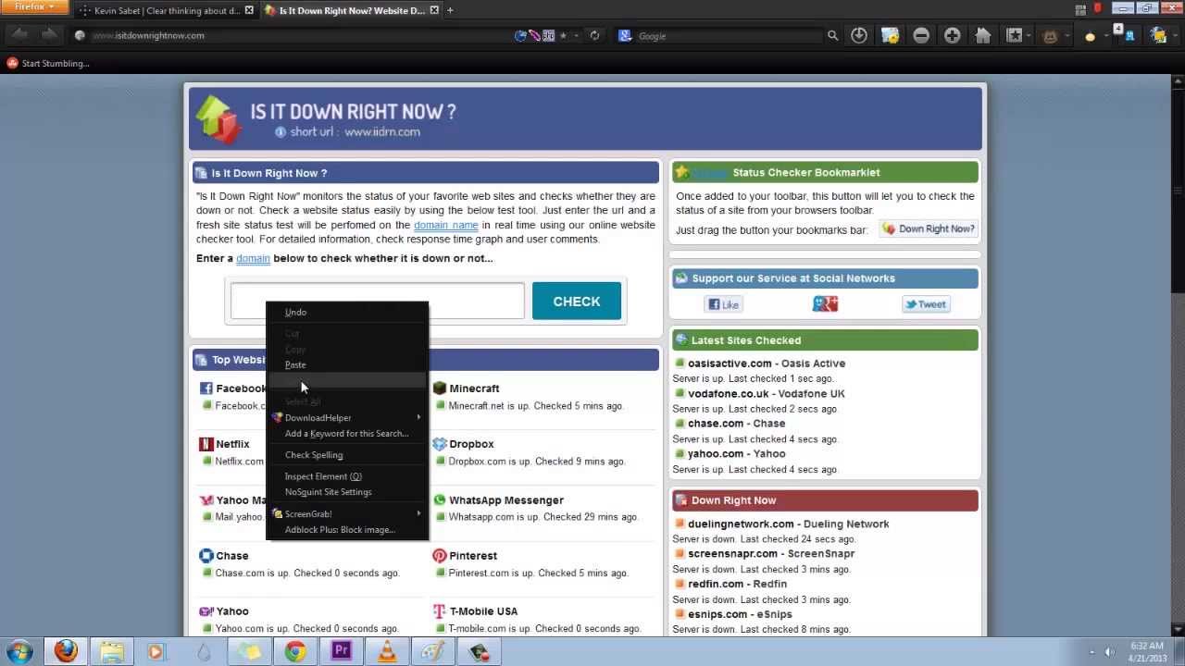
Task: Open a new tab with plus button
Action: pos(450,11)
